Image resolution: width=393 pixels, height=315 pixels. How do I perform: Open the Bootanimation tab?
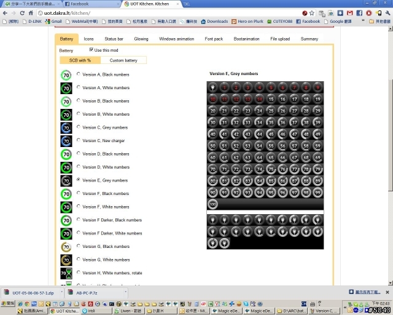246,39
